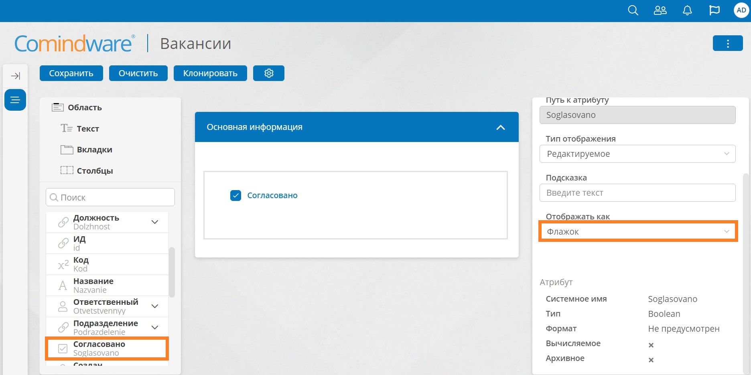Click person icon beside Ответственный

(x=63, y=306)
